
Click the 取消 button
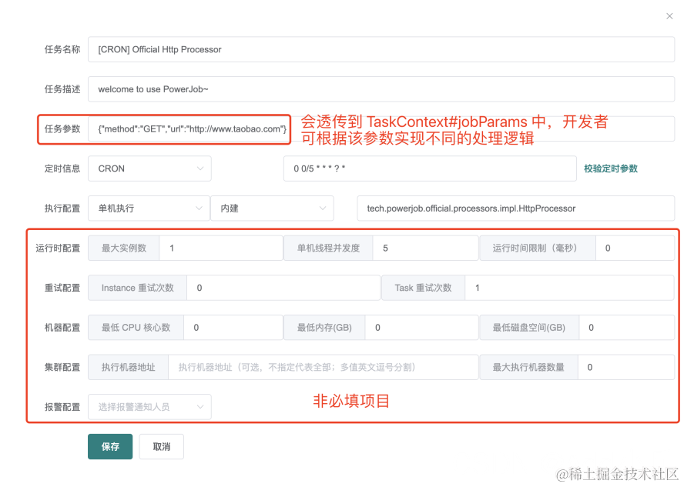162,446
